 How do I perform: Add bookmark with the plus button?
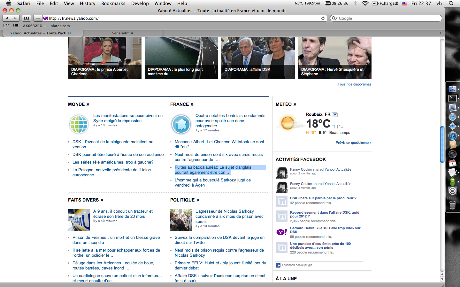[x=38, y=18]
